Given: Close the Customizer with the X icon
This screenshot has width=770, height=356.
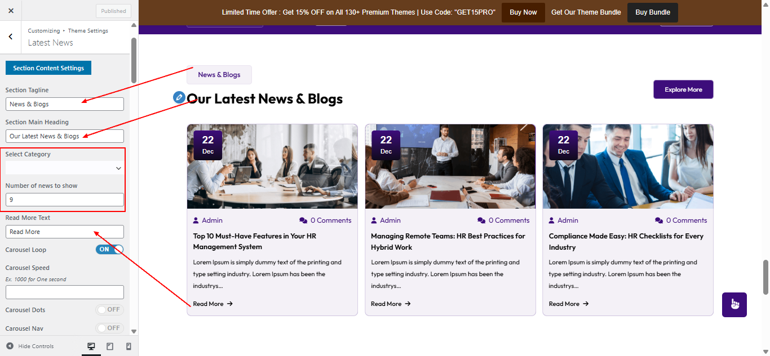Looking at the screenshot, I should click(11, 11).
